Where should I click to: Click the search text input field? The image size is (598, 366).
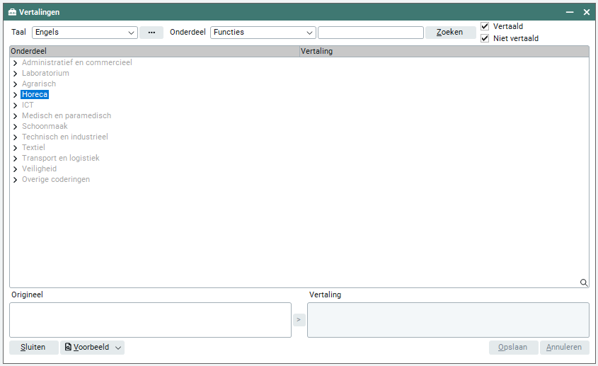pyautogui.click(x=370, y=33)
